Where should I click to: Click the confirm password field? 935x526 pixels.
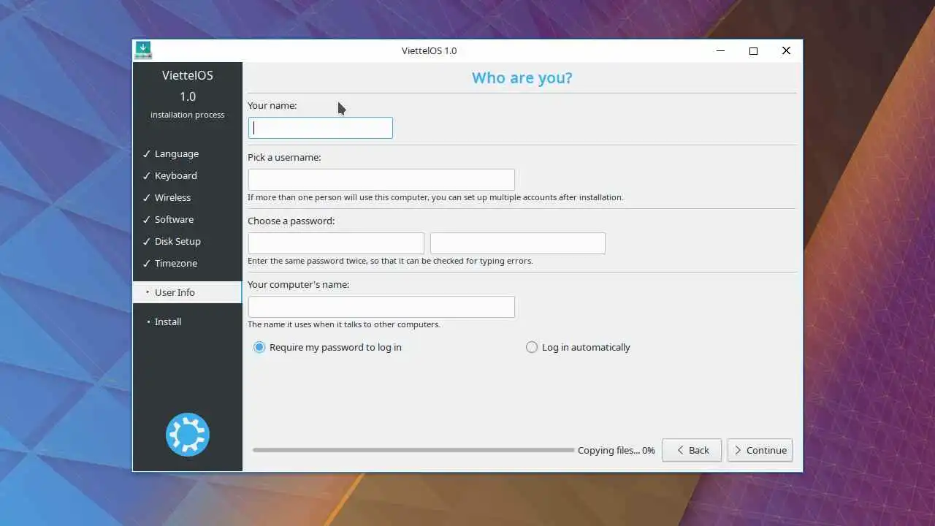518,243
